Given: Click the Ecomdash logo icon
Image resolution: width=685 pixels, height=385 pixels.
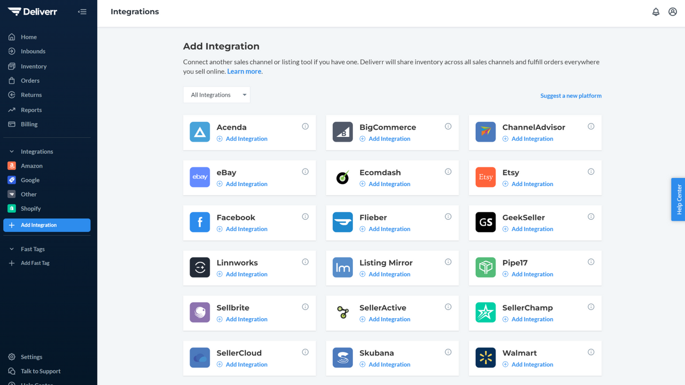Looking at the screenshot, I should [342, 178].
